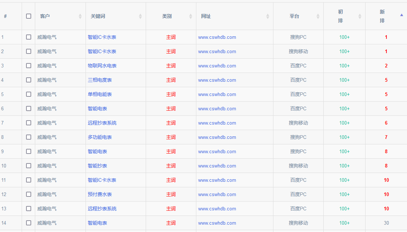Open 远程抄表系统 keyword in row 13
The image size is (407, 232).
[102, 209]
